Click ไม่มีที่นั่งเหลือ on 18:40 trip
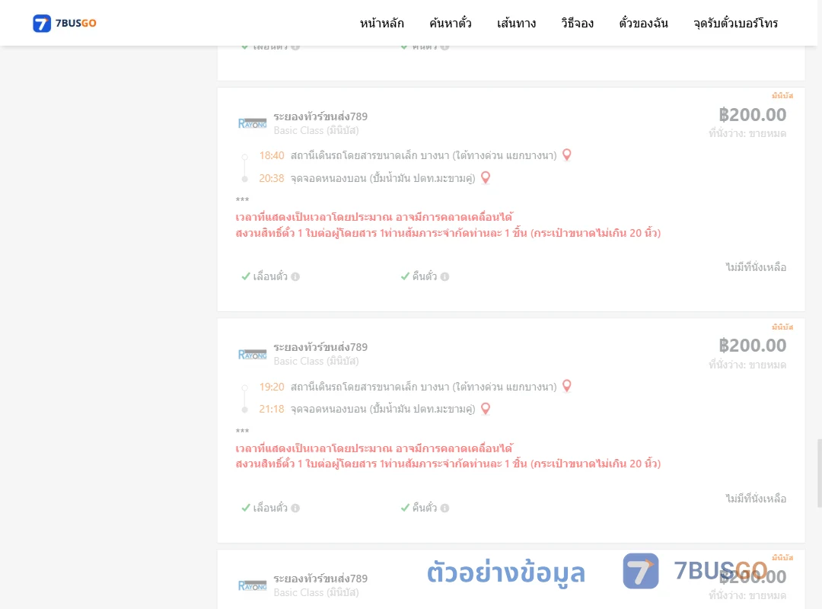This screenshot has width=822, height=609. click(x=756, y=267)
